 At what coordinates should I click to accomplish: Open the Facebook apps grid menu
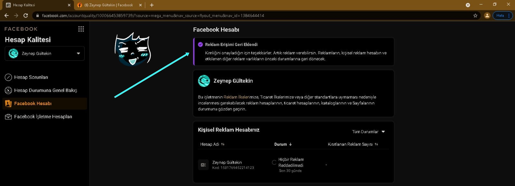tap(81, 29)
